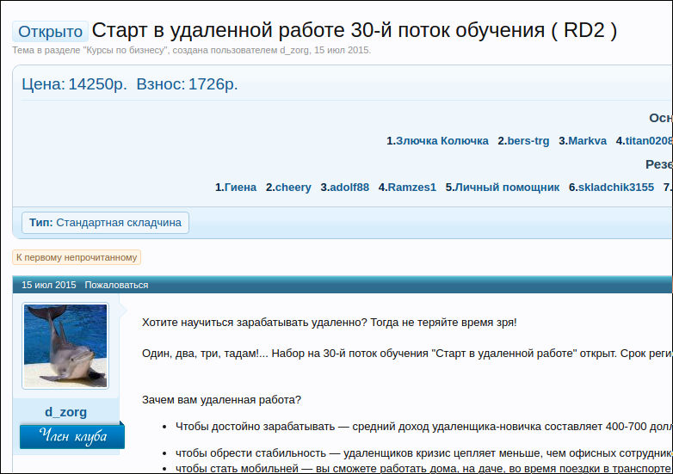
Task: Open reserve member cheery profile
Action: coord(293,187)
